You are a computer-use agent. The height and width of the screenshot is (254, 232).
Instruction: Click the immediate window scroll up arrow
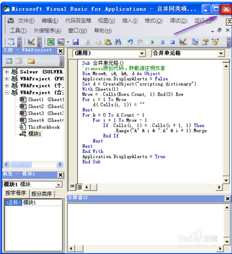coord(227,207)
